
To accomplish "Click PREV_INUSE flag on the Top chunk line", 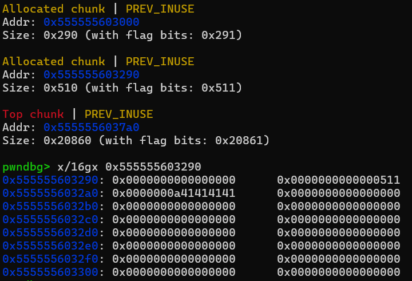I will click(x=119, y=114).
